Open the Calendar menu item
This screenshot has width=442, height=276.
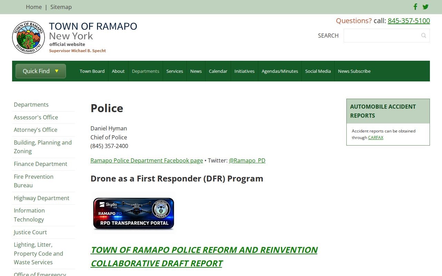pos(218,71)
